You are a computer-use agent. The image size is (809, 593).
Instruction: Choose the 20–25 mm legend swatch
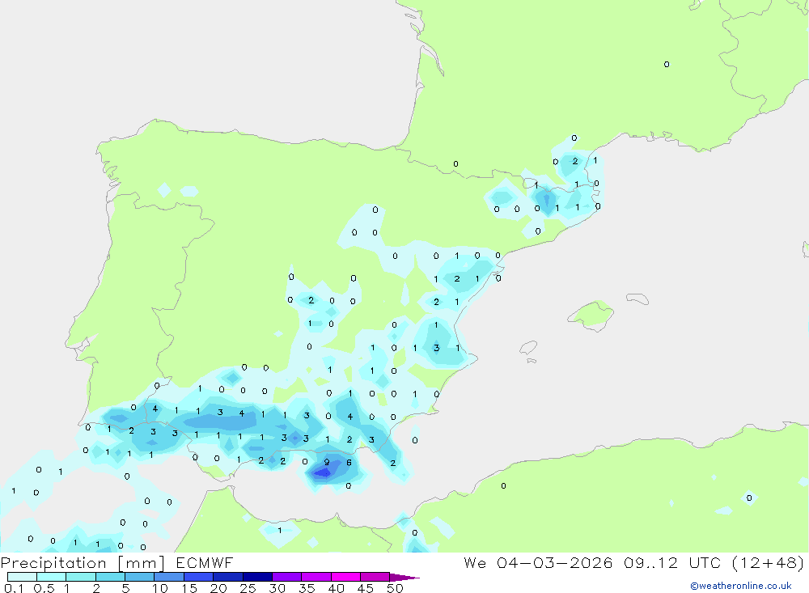tap(228, 577)
